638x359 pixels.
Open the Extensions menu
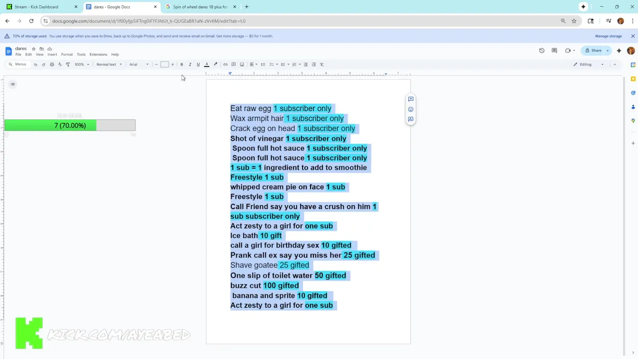pos(98,54)
